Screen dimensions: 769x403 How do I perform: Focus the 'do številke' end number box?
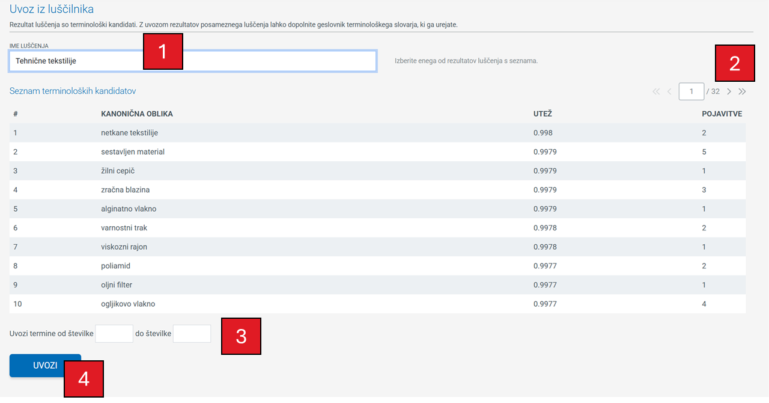coord(192,334)
